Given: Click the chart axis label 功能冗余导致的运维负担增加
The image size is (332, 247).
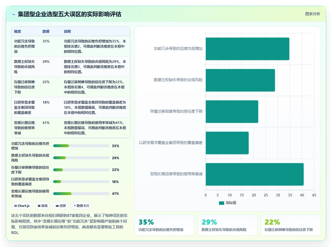Looking at the screenshot, I should pyautogui.click(x=178, y=48).
